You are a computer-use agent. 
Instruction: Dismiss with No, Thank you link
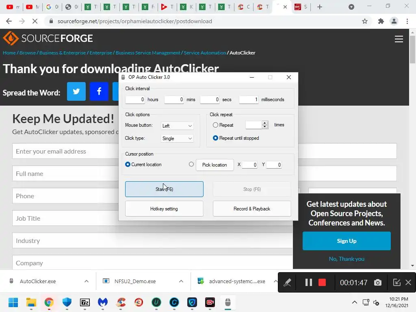[x=347, y=259]
